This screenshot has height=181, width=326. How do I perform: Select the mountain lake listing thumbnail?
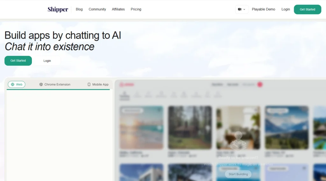tap(287, 127)
